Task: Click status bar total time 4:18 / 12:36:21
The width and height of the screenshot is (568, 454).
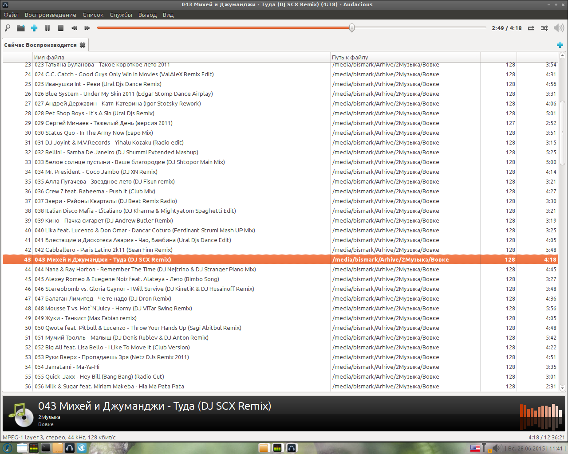Action: (547, 437)
